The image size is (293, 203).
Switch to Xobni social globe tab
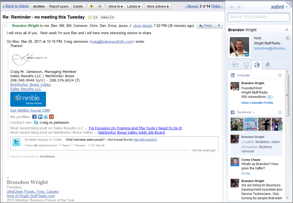tap(257, 65)
